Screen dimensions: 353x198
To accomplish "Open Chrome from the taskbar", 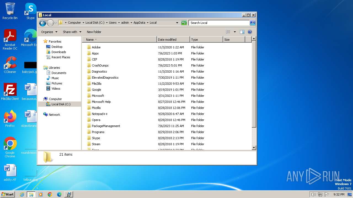I will (50, 194).
